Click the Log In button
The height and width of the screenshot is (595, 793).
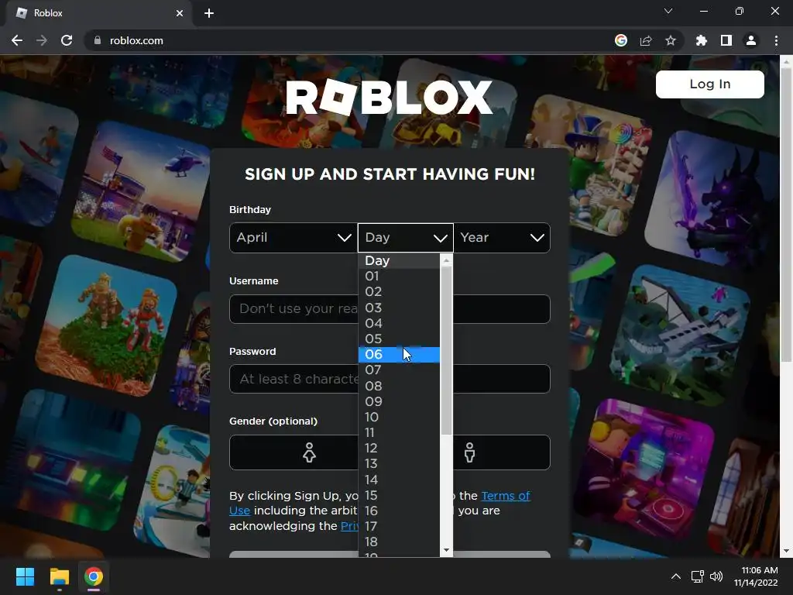(710, 84)
